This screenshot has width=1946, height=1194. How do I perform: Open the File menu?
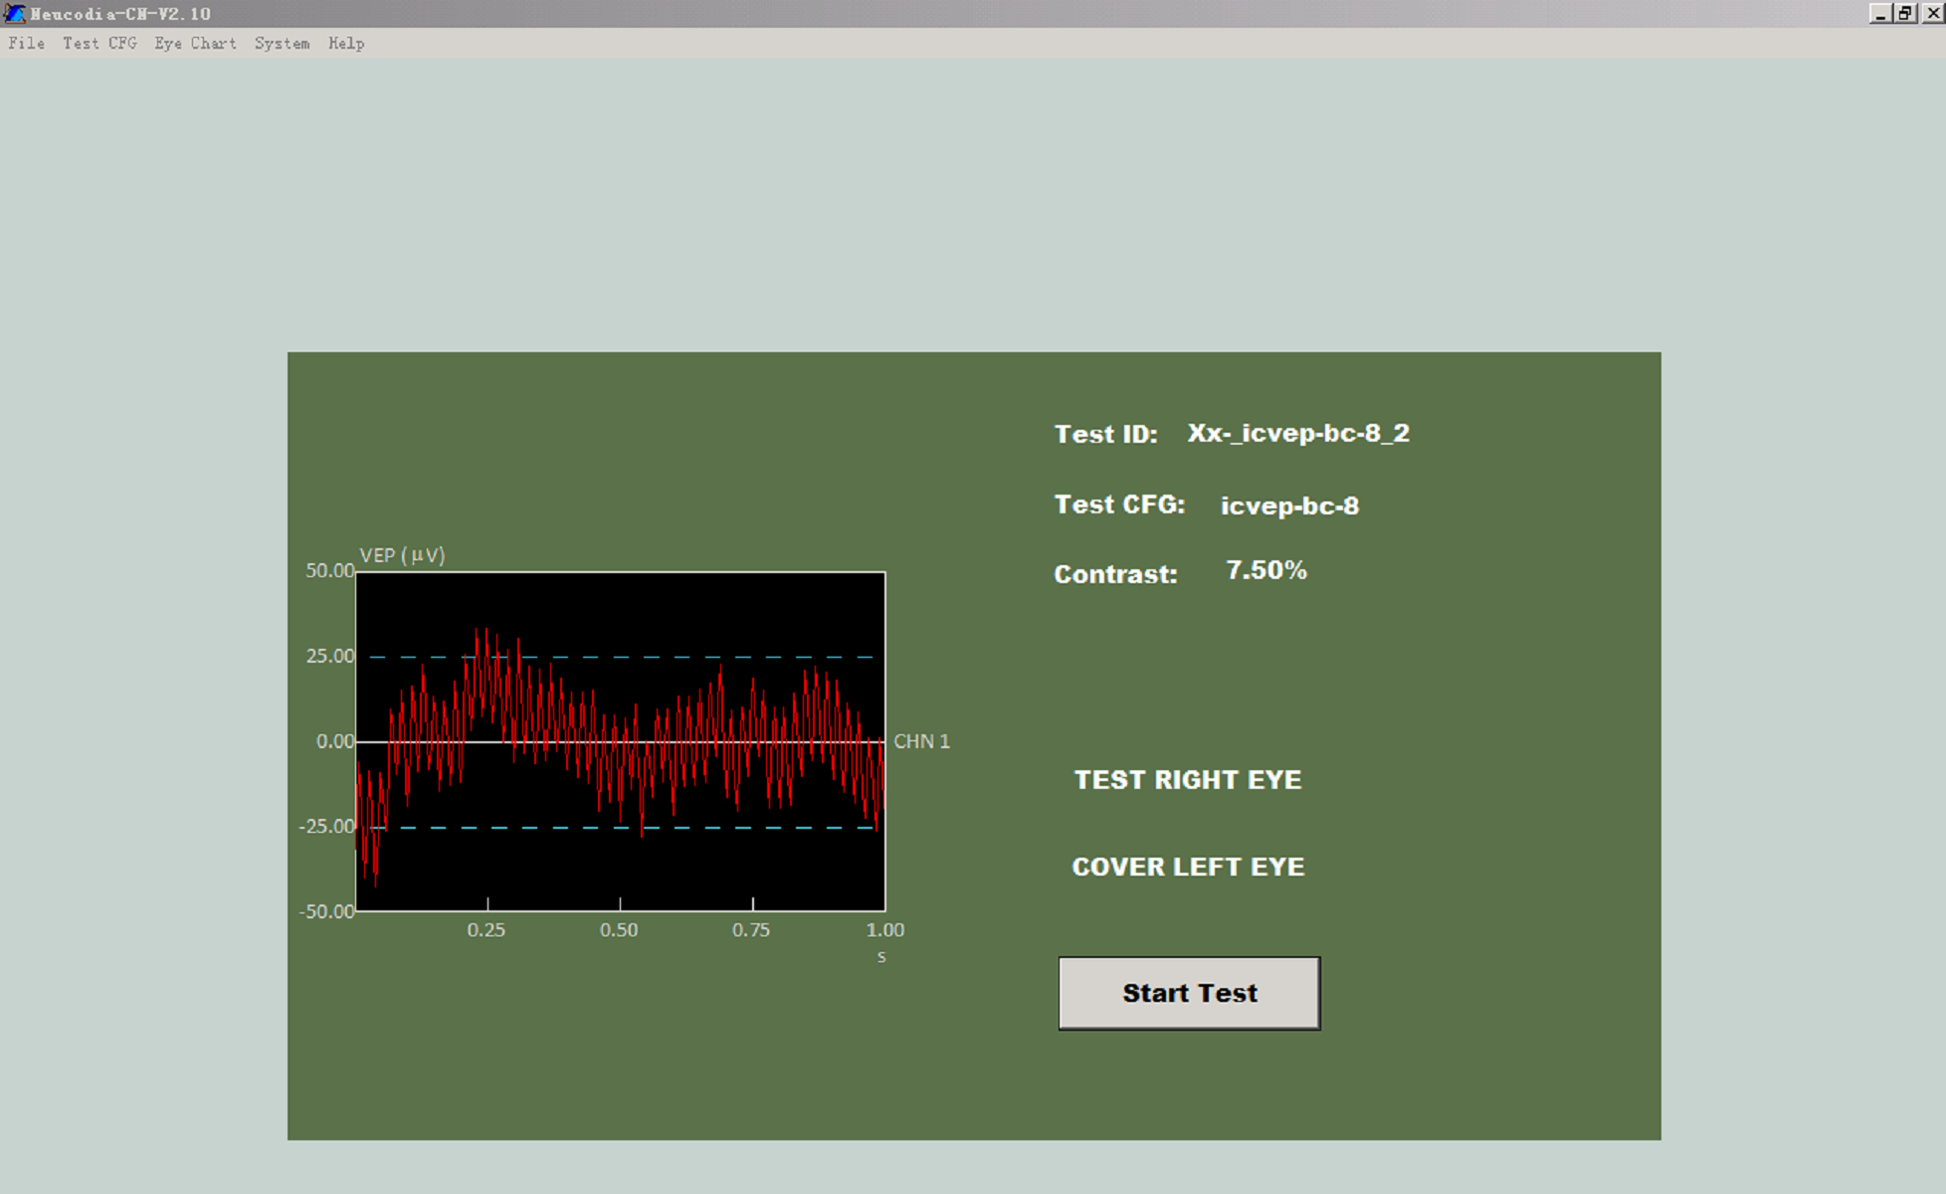coord(27,44)
